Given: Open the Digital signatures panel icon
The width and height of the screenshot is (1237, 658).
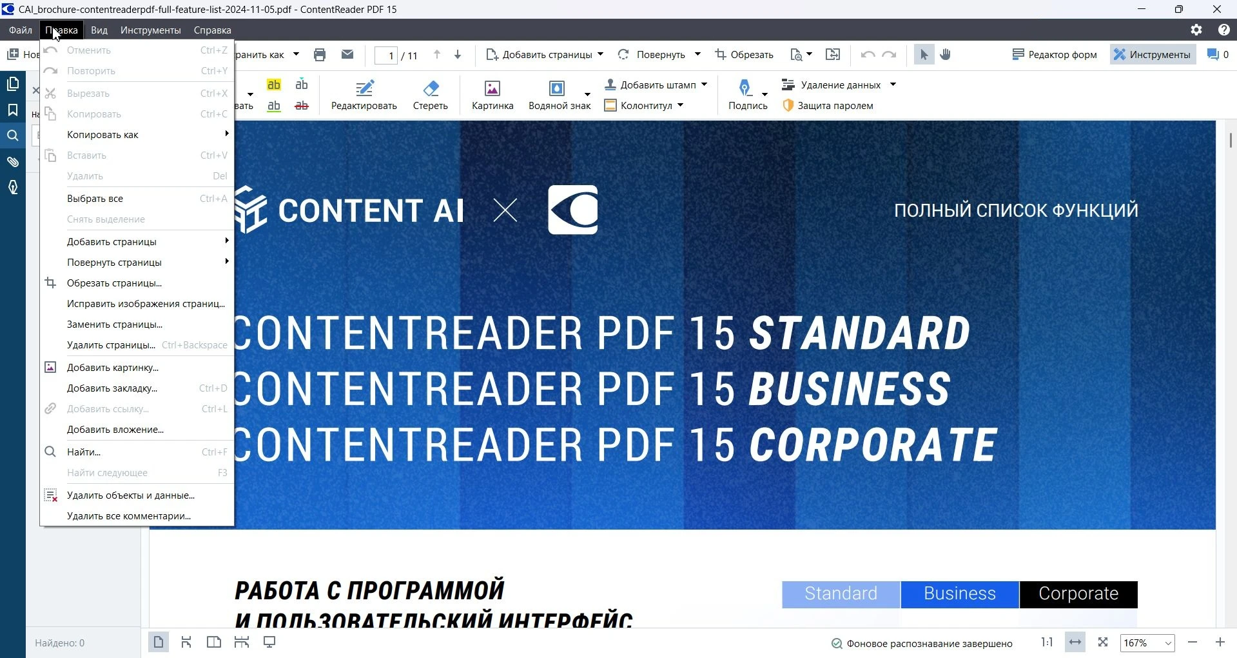Looking at the screenshot, I should pyautogui.click(x=13, y=187).
